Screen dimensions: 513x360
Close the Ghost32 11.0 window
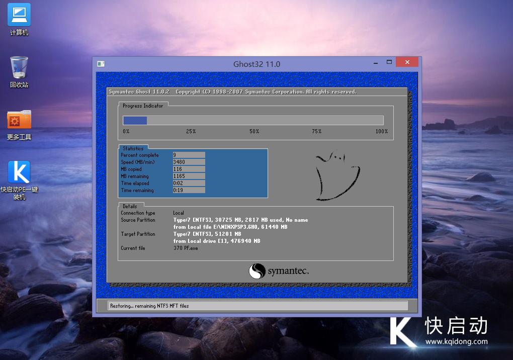[x=406, y=62]
